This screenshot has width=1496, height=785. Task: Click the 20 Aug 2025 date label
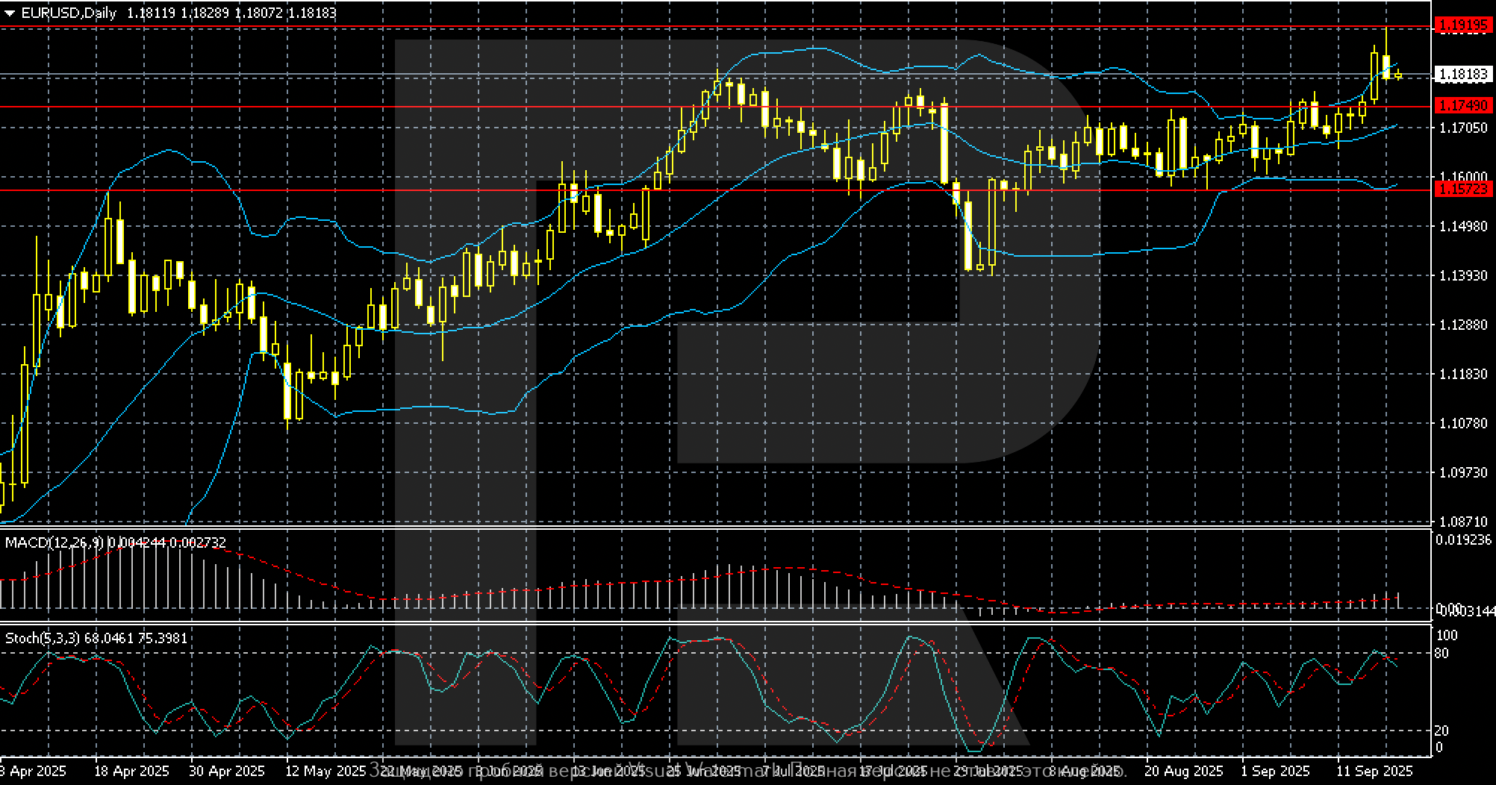tap(1184, 771)
